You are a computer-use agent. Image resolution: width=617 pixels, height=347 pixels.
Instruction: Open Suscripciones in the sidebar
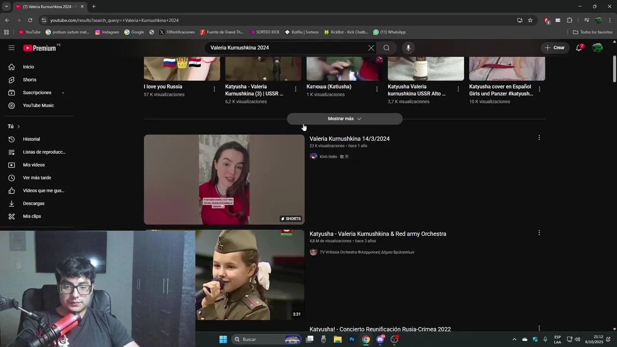click(x=37, y=93)
